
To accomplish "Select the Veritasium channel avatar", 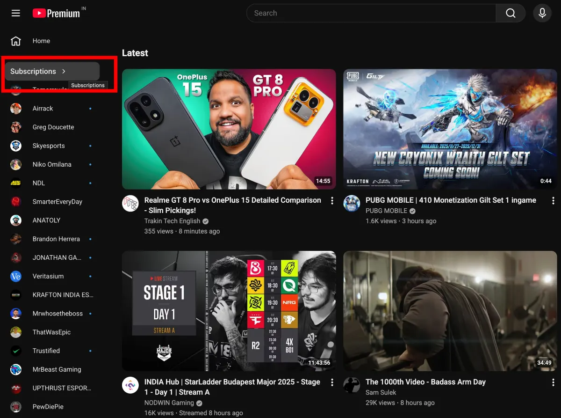I will pos(15,276).
